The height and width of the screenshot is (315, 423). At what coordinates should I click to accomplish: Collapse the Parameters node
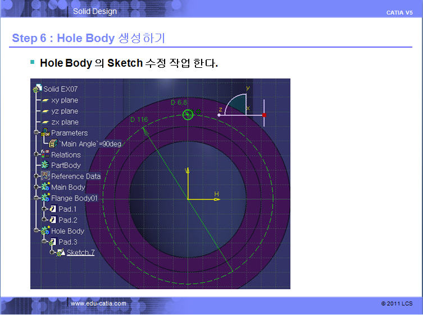click(36, 132)
